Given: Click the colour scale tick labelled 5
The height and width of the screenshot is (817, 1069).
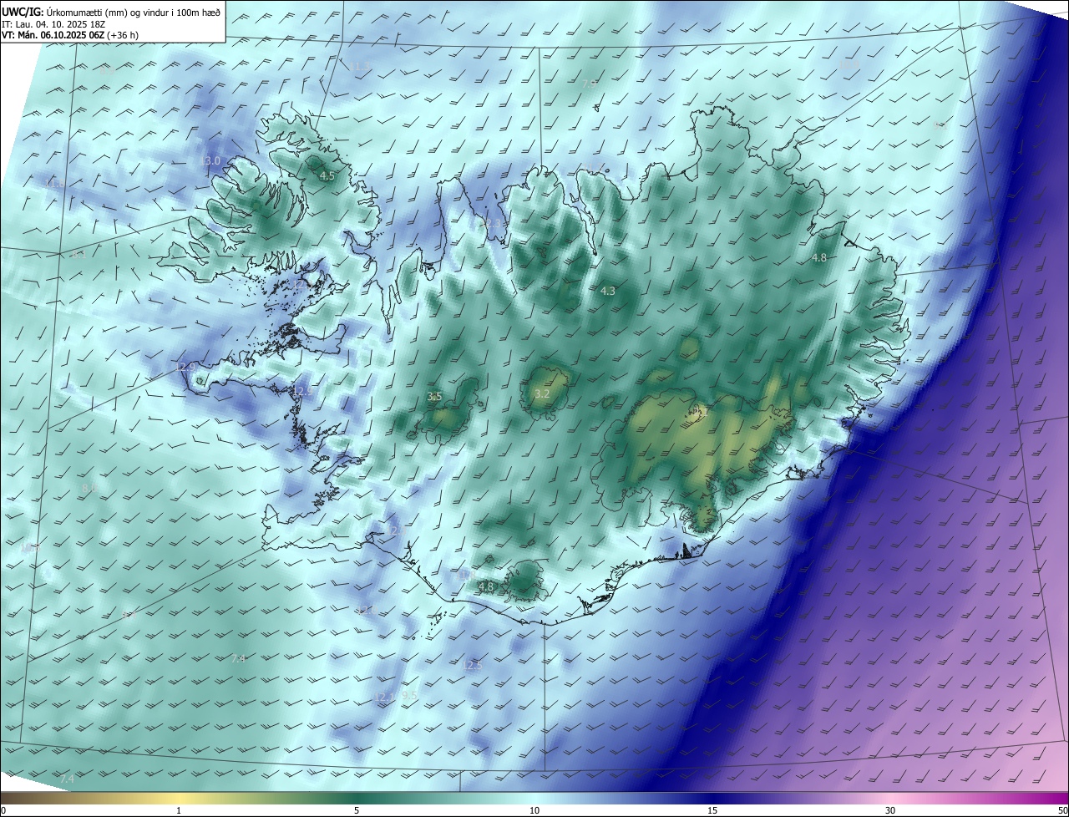Looking at the screenshot, I should pos(357,810).
